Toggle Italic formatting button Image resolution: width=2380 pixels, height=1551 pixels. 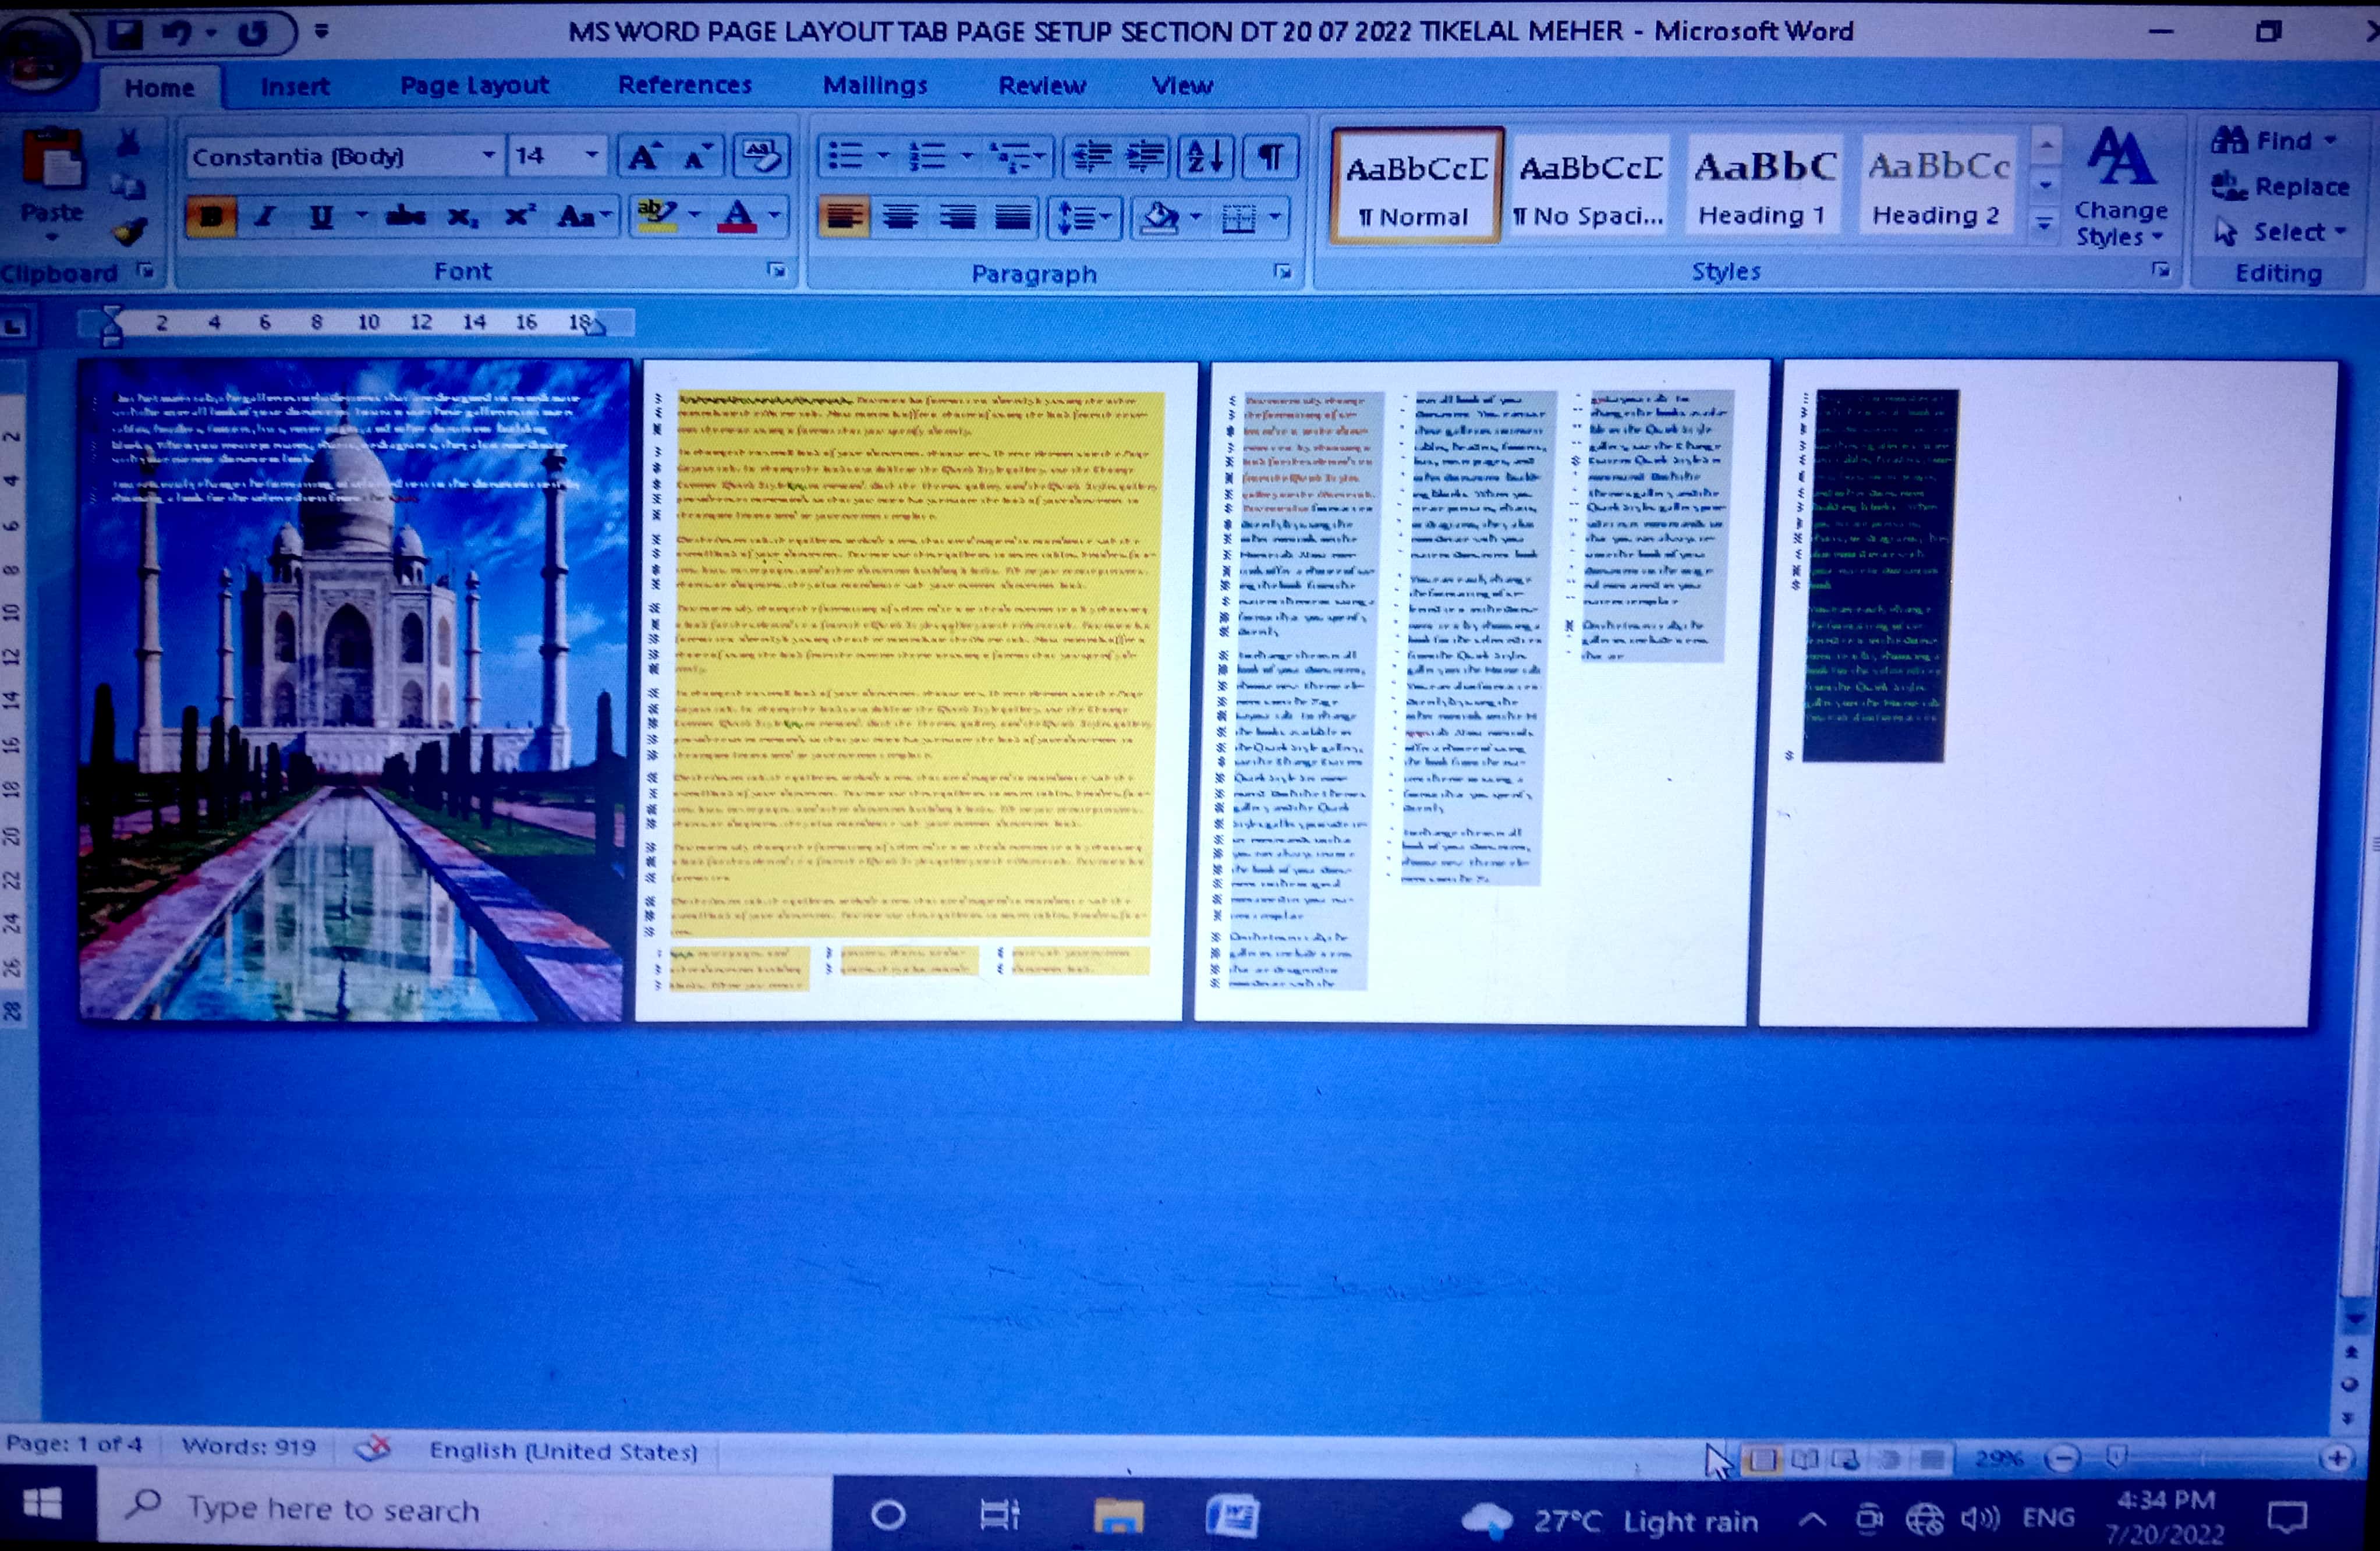(x=266, y=216)
